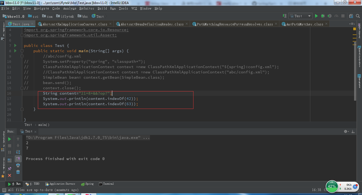Screen dimensions: 362x195
Task: Collapse the main method fold marker
Action: (x=22, y=51)
